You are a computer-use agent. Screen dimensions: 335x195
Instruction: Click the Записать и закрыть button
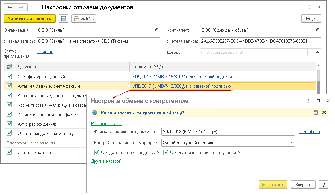point(29,19)
